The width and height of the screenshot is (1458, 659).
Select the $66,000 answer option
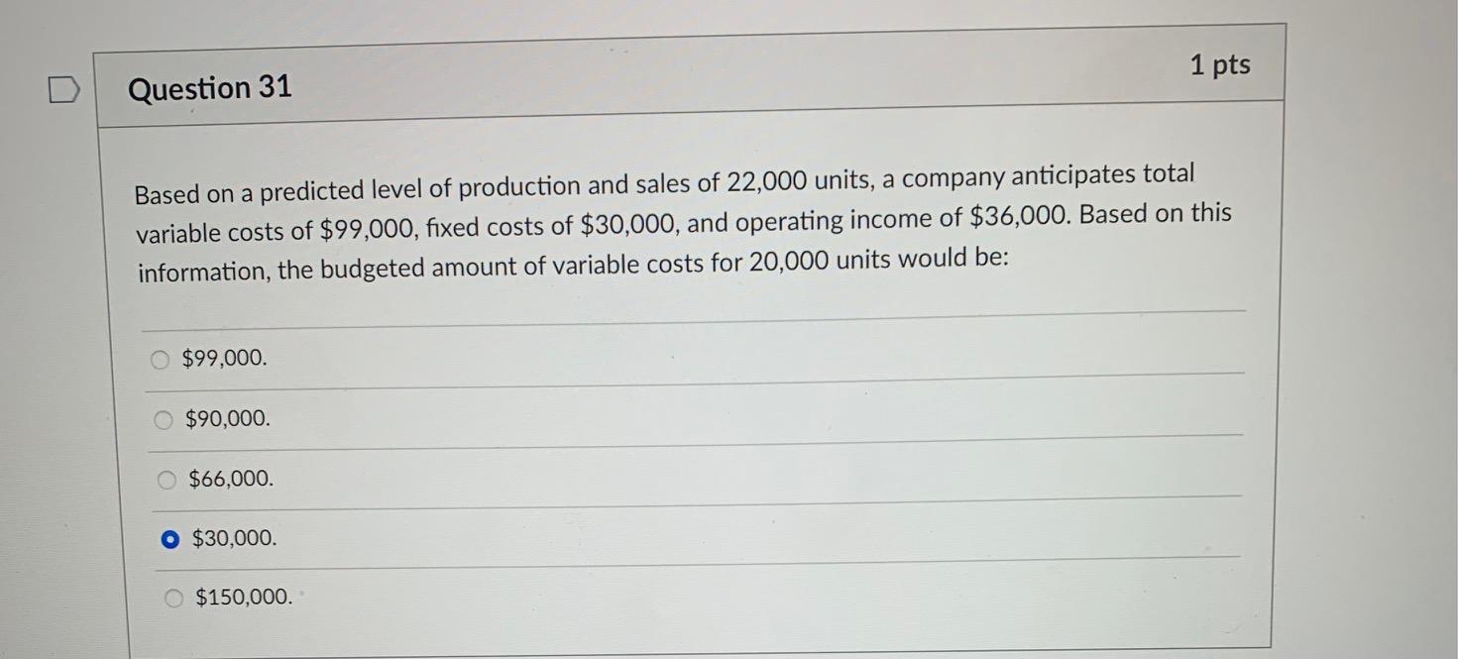166,479
